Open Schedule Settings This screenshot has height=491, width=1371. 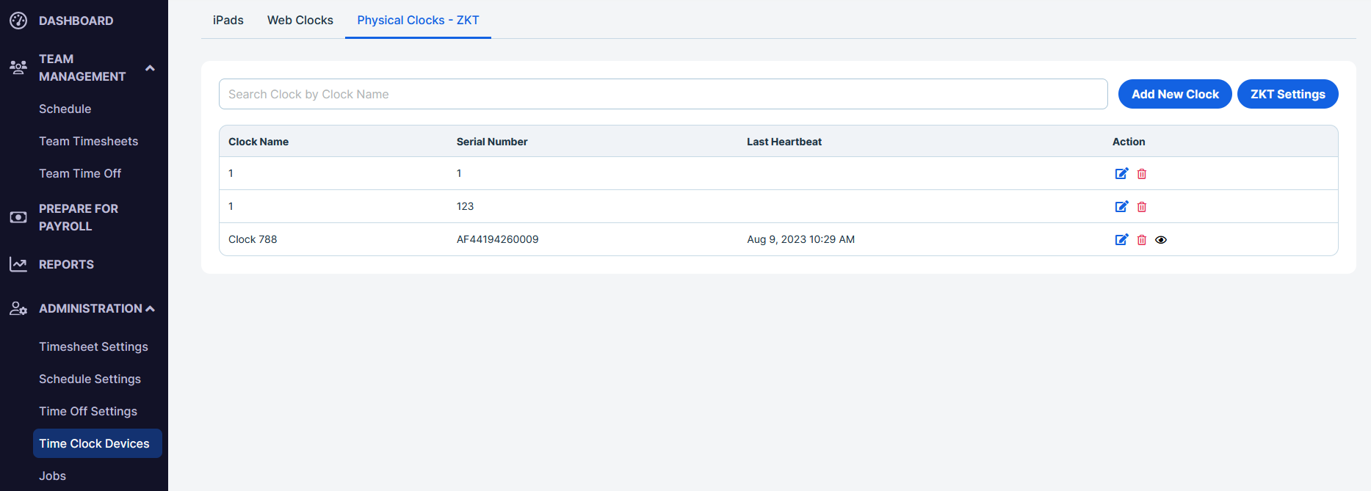pyautogui.click(x=90, y=379)
